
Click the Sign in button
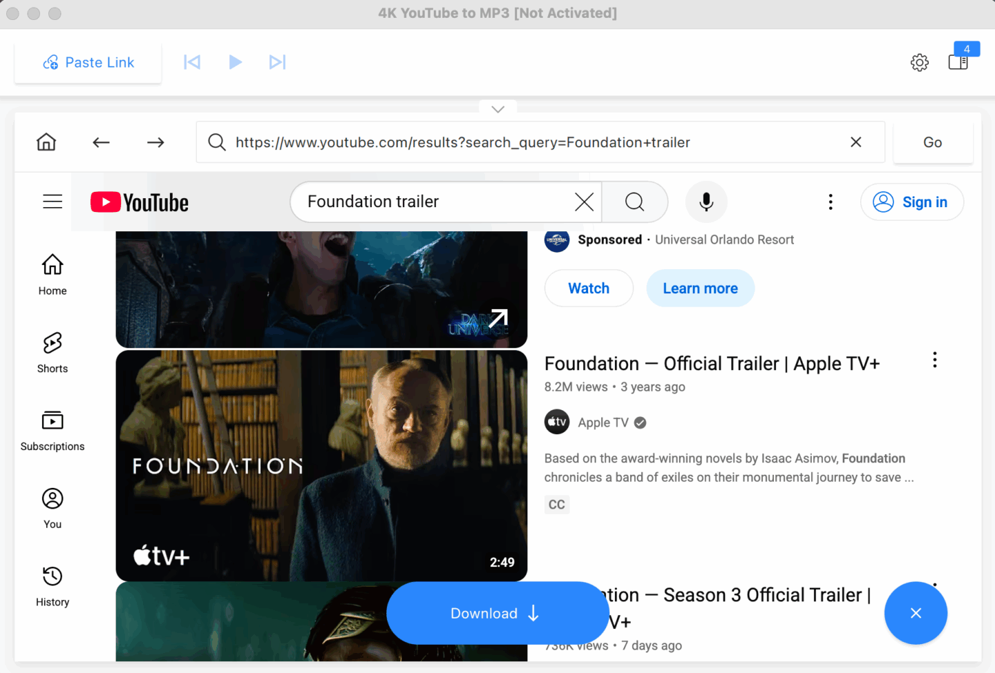912,202
